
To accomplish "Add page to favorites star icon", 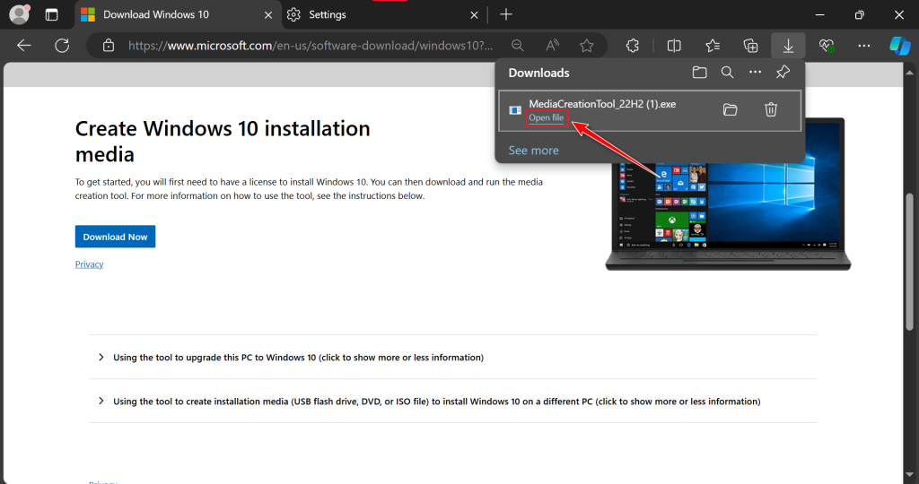I will [x=586, y=46].
